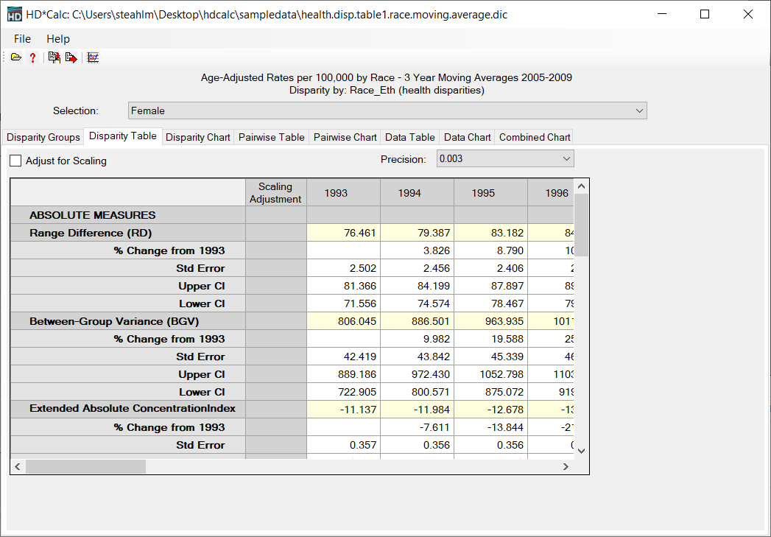Show the Pairwise Chart tab
The image size is (771, 537).
pos(345,137)
